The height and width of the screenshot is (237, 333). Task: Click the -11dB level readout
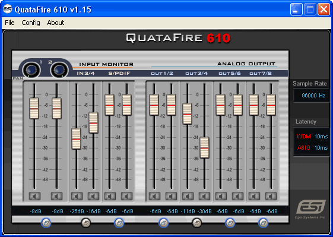pos(188,211)
